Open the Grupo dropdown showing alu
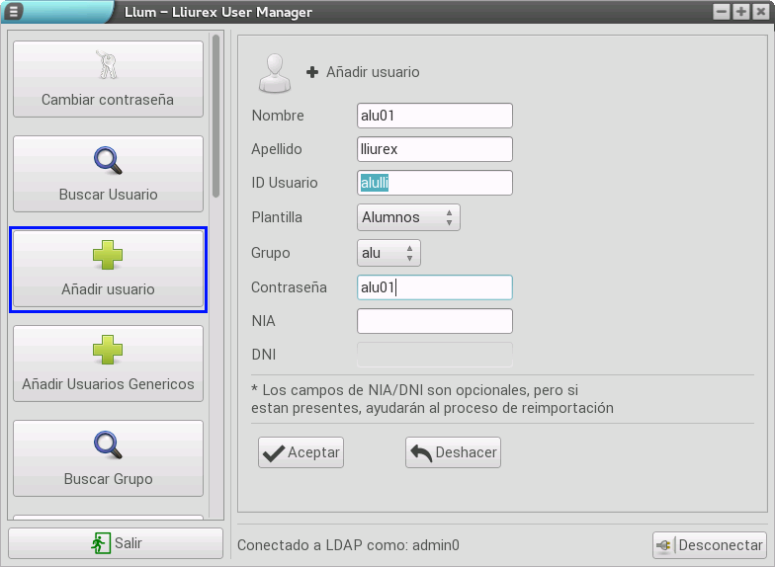Image resolution: width=775 pixels, height=567 pixels. [x=388, y=253]
